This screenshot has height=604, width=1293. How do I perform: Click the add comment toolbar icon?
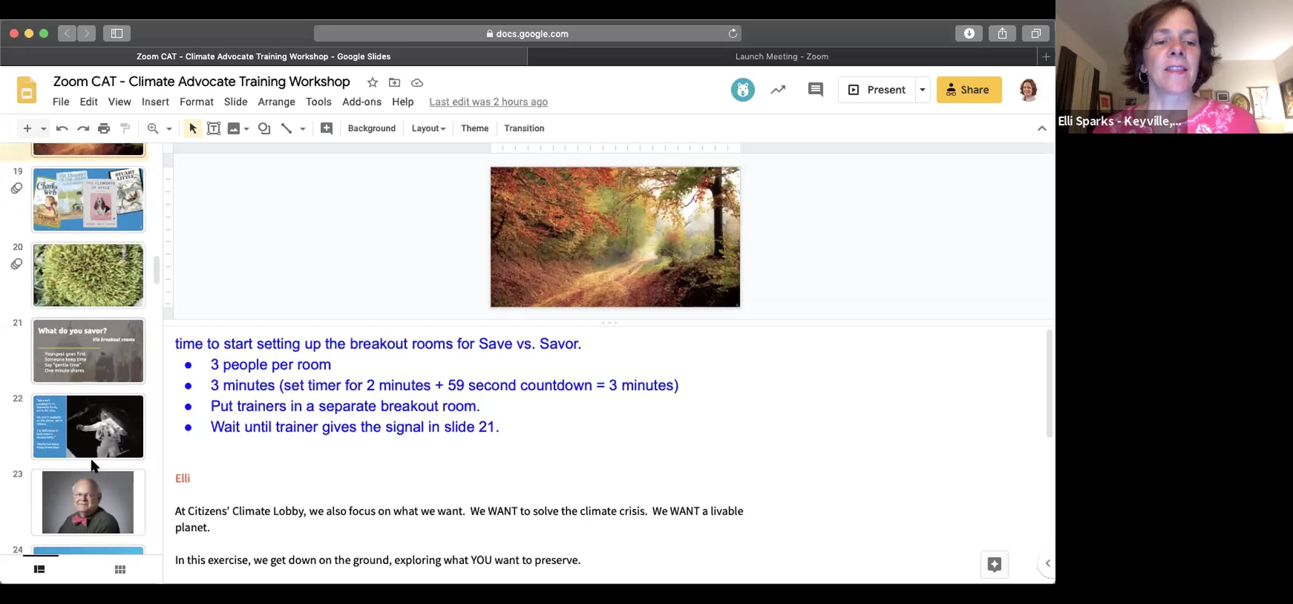(326, 128)
